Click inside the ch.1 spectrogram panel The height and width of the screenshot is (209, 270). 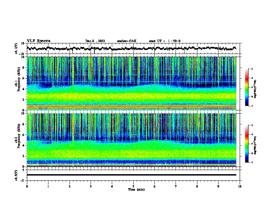(x=131, y=83)
